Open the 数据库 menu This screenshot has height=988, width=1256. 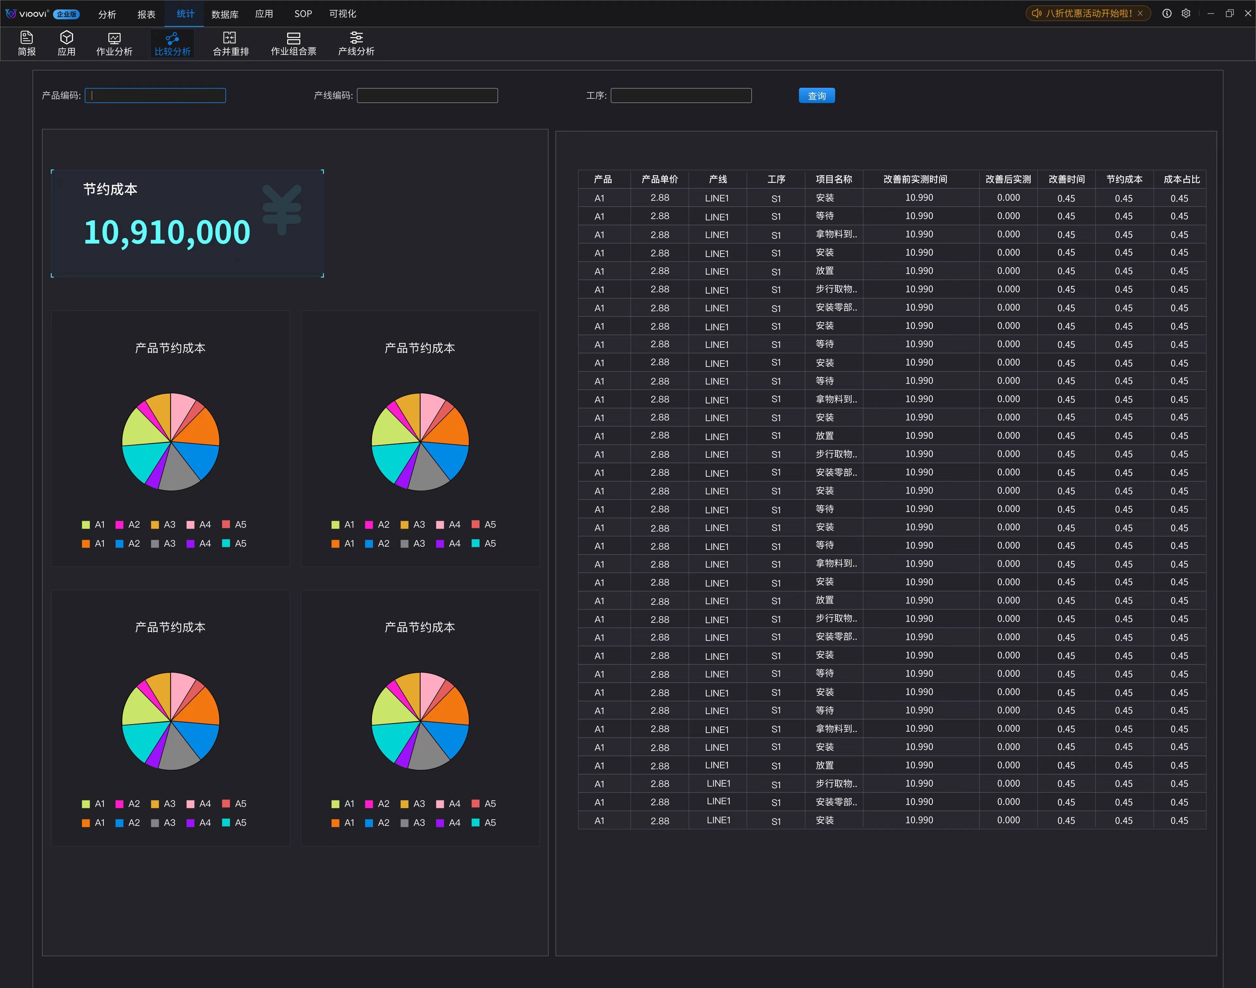coord(225,14)
